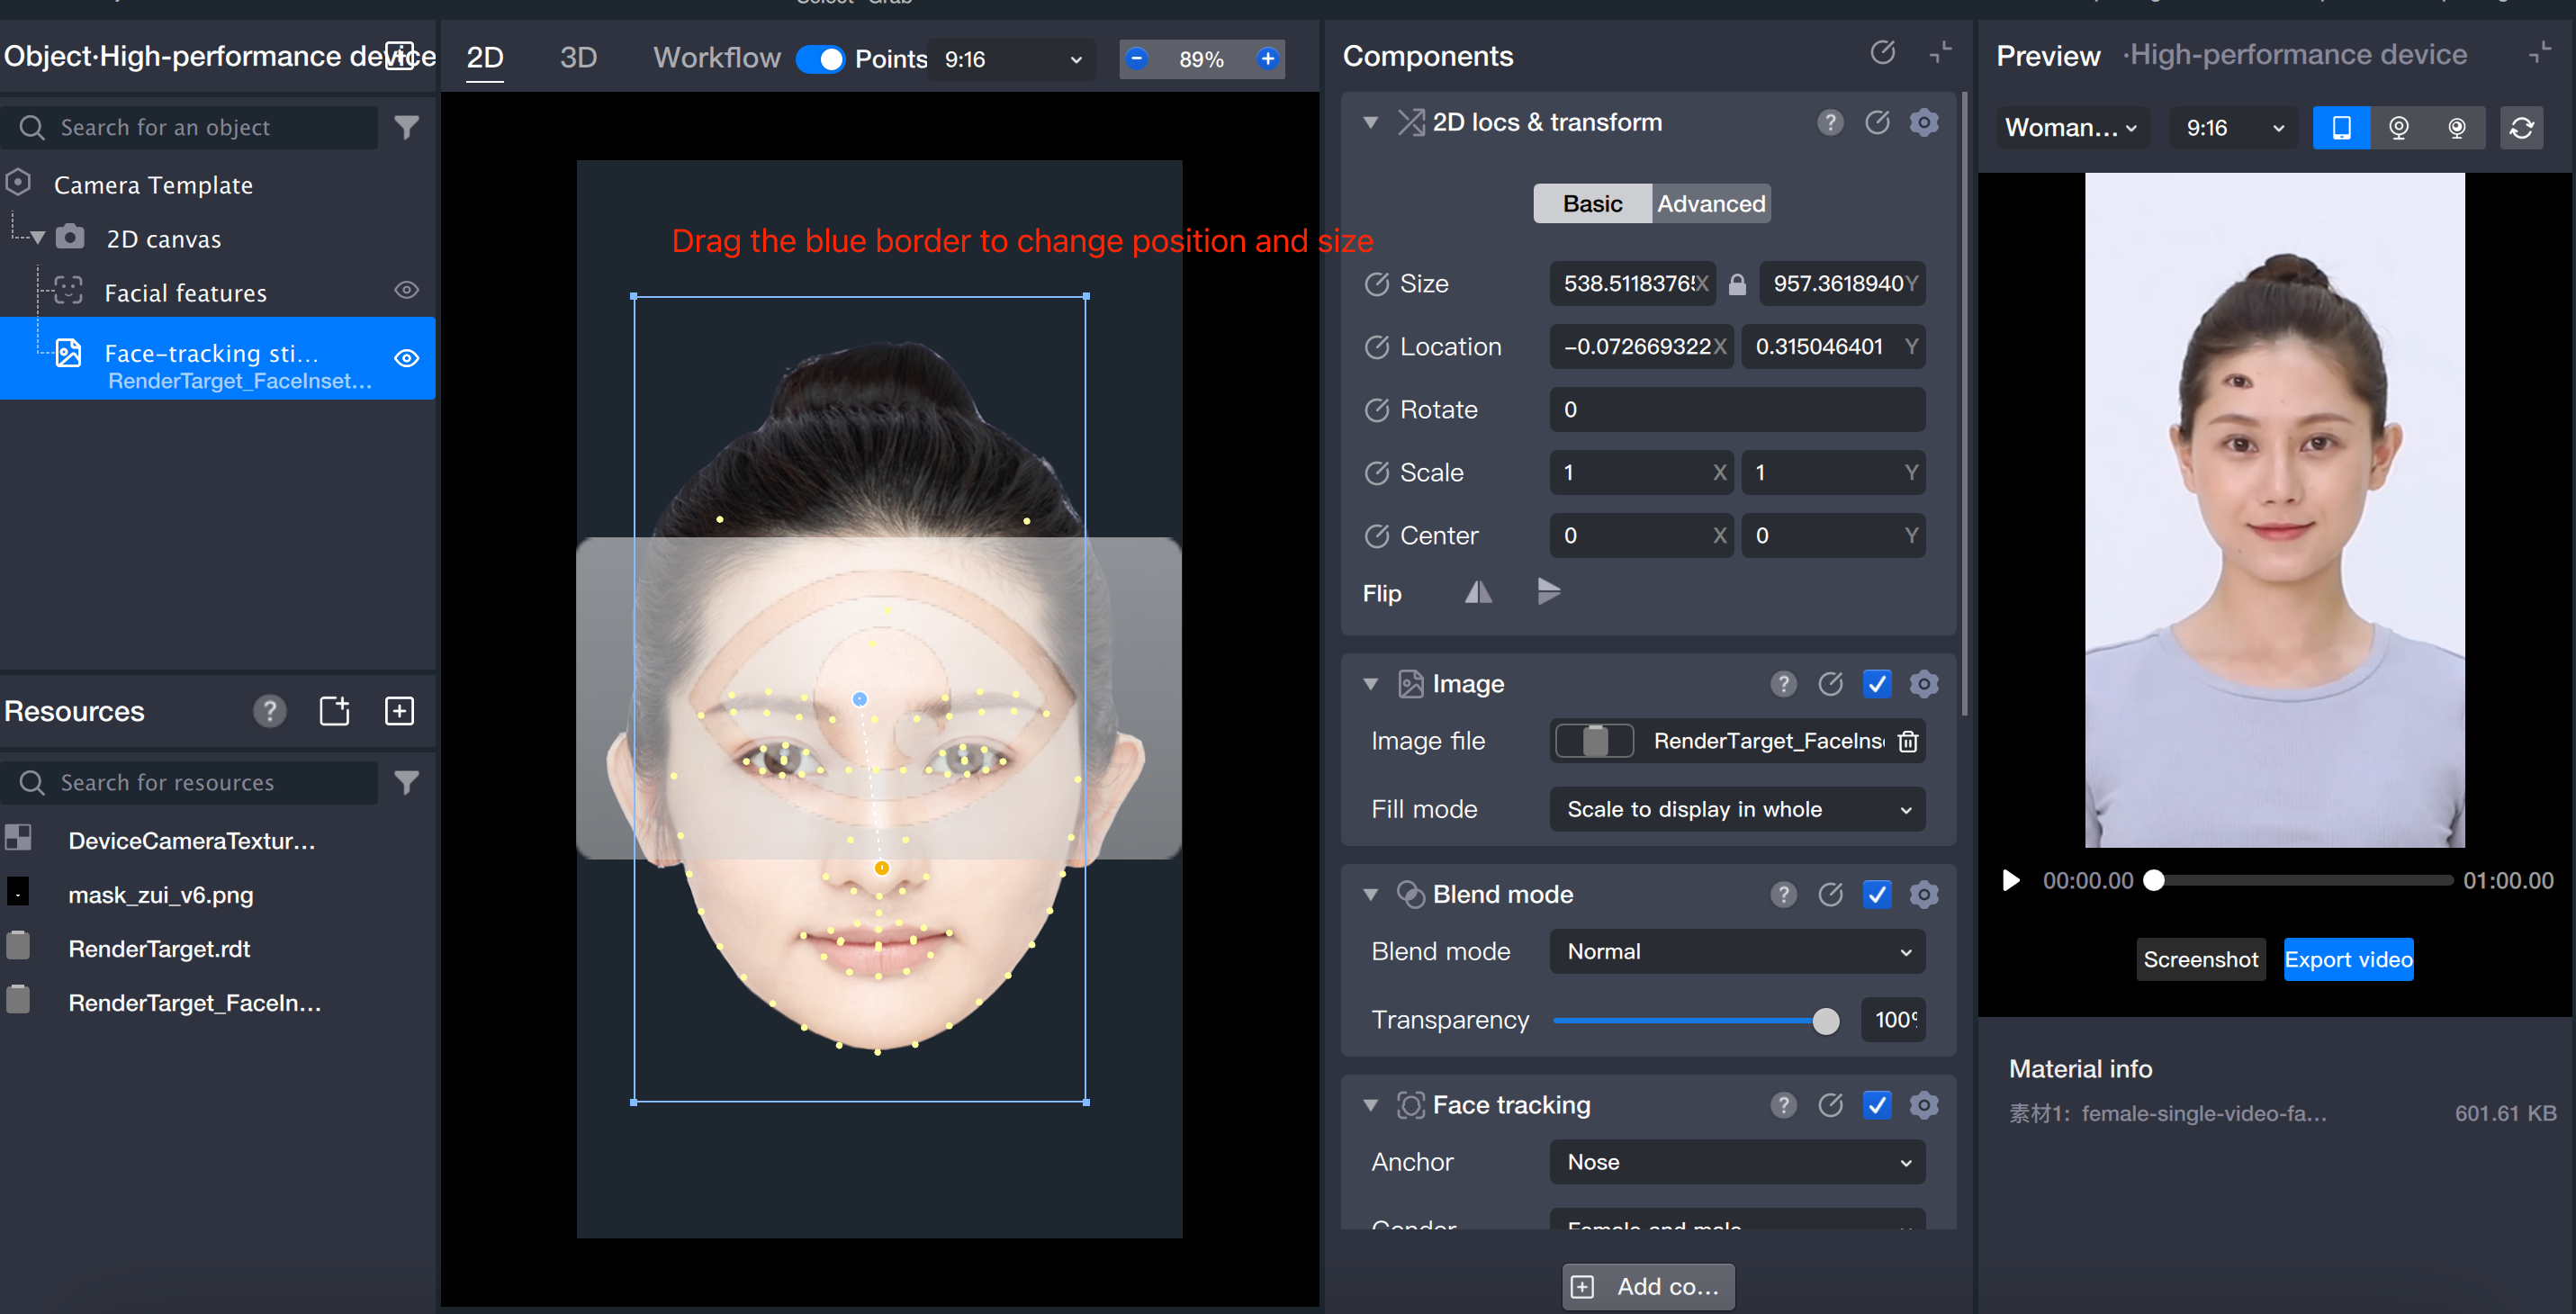Click the preview refresh icon

coord(2520,128)
